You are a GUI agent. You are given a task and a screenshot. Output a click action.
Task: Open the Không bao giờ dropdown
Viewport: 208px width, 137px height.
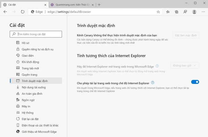185,65
